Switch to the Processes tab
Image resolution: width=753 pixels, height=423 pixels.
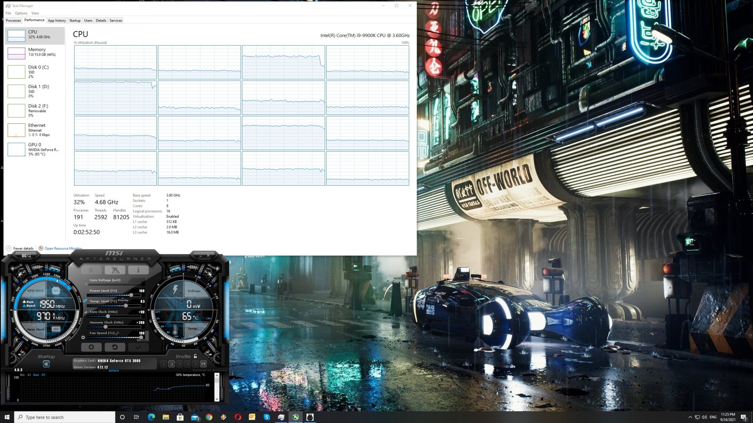pyautogui.click(x=13, y=20)
